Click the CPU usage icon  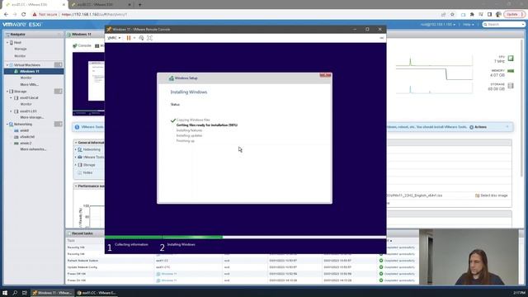511,59
